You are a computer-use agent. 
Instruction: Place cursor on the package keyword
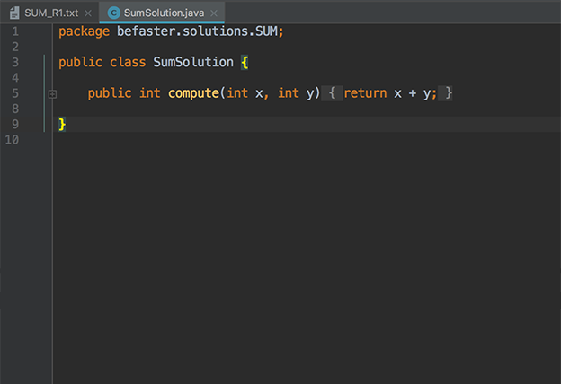pyautogui.click(x=84, y=31)
